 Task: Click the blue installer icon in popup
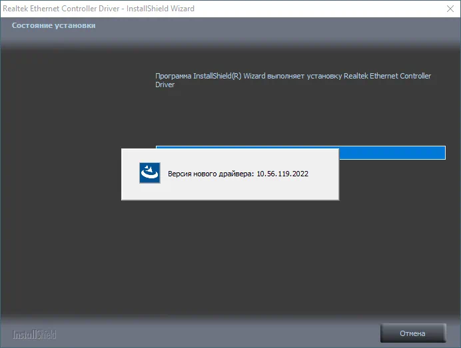pos(150,173)
